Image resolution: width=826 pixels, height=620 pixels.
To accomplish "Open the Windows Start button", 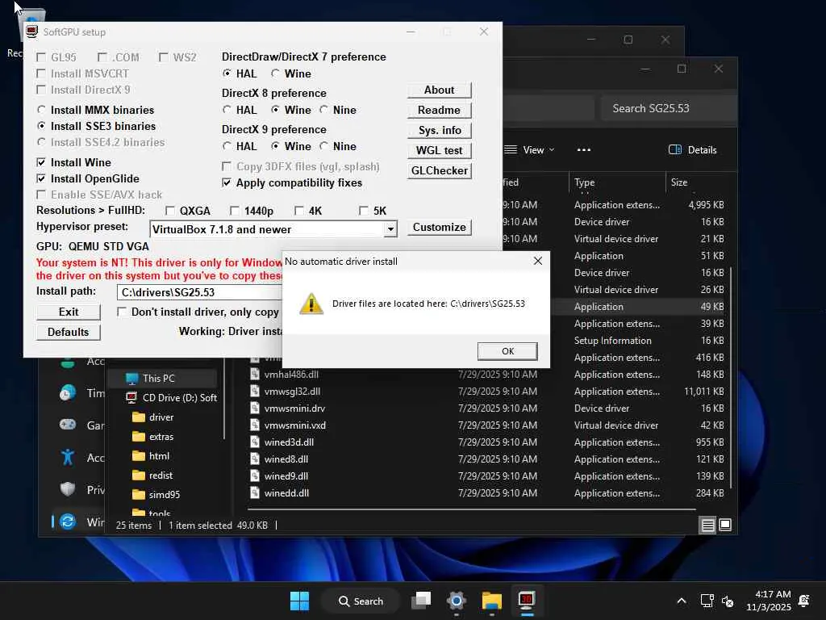I will point(299,601).
